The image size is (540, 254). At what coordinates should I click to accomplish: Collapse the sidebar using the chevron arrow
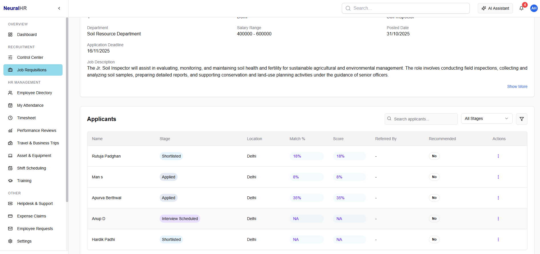(59, 8)
